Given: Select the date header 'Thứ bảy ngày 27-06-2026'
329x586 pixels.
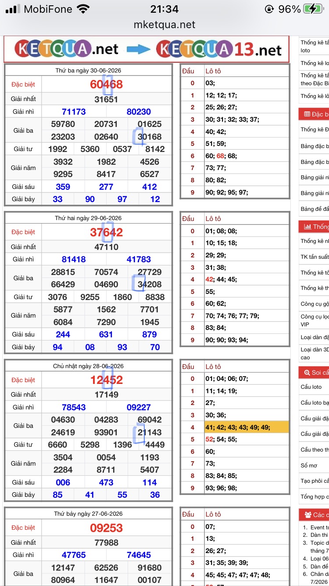Looking at the screenshot, I should [88, 514].
